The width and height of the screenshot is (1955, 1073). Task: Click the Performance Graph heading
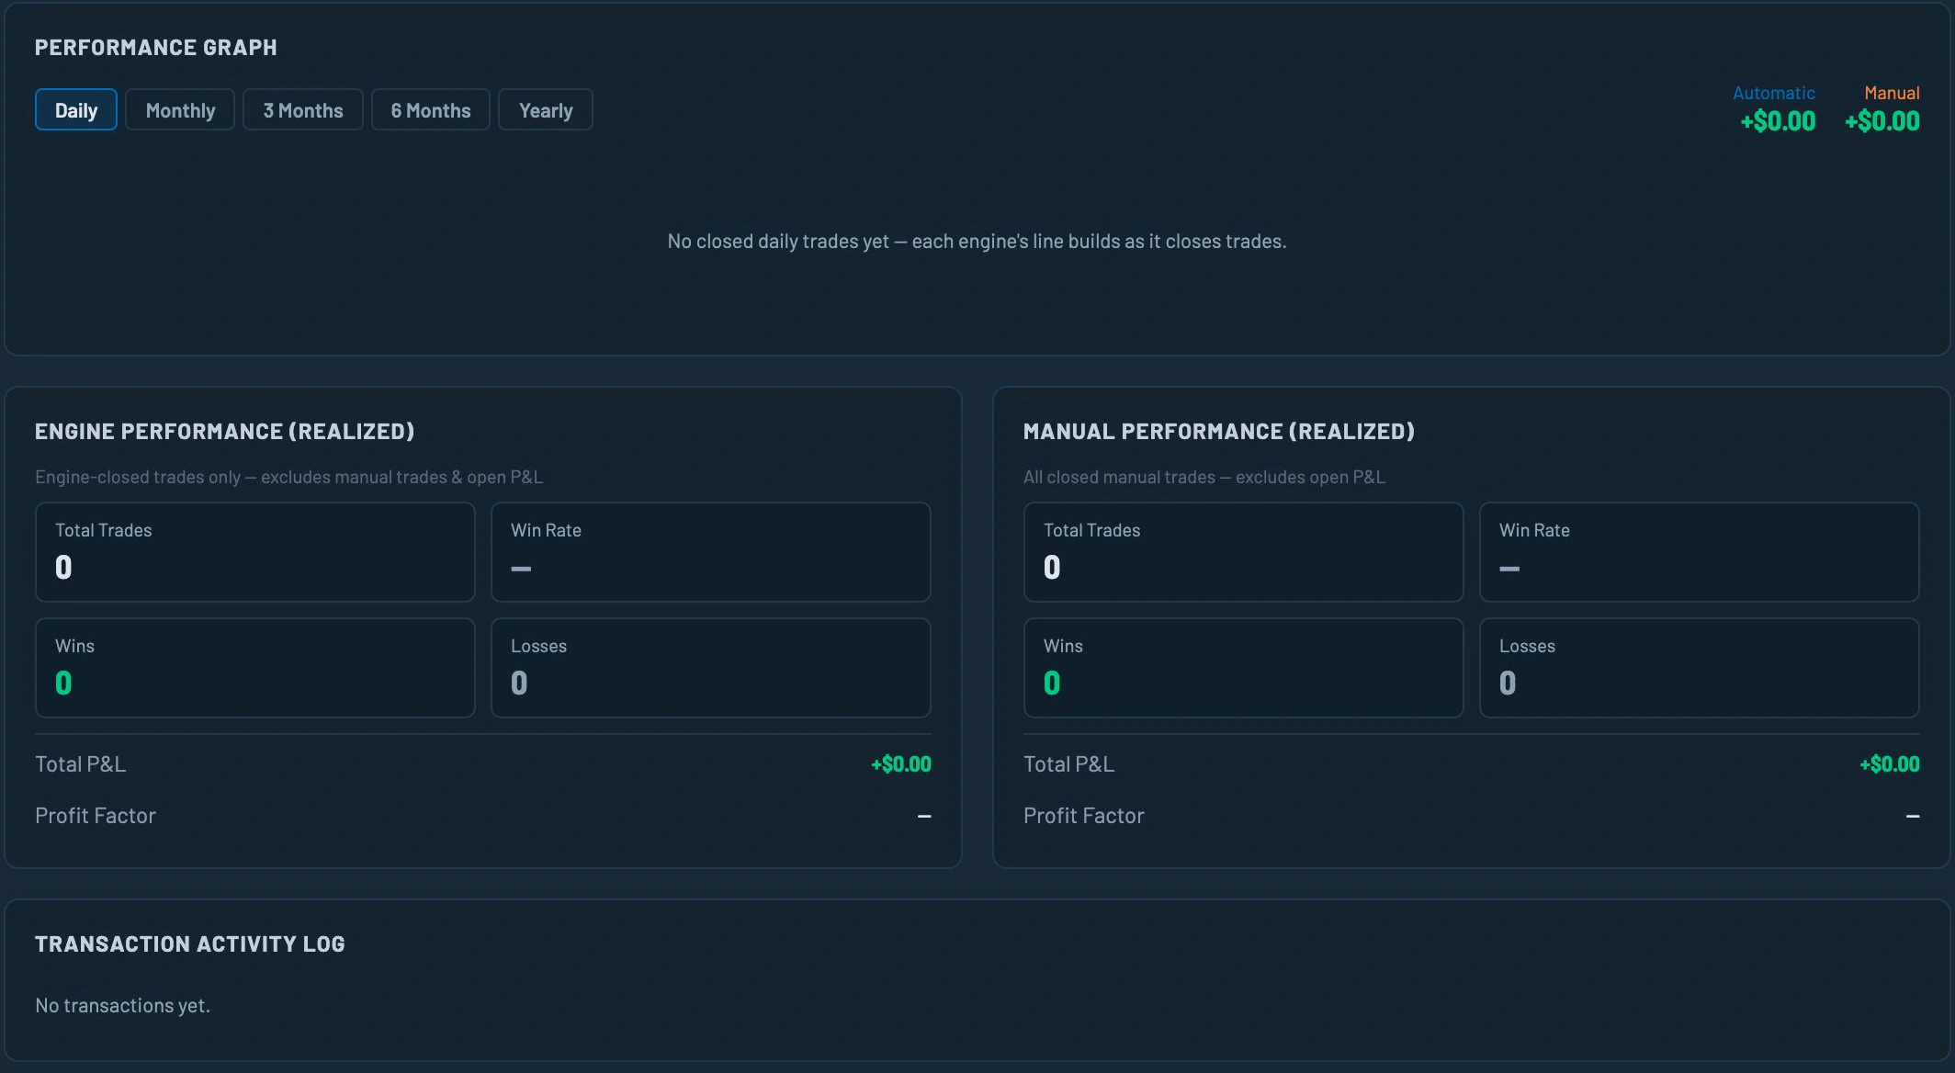156,48
